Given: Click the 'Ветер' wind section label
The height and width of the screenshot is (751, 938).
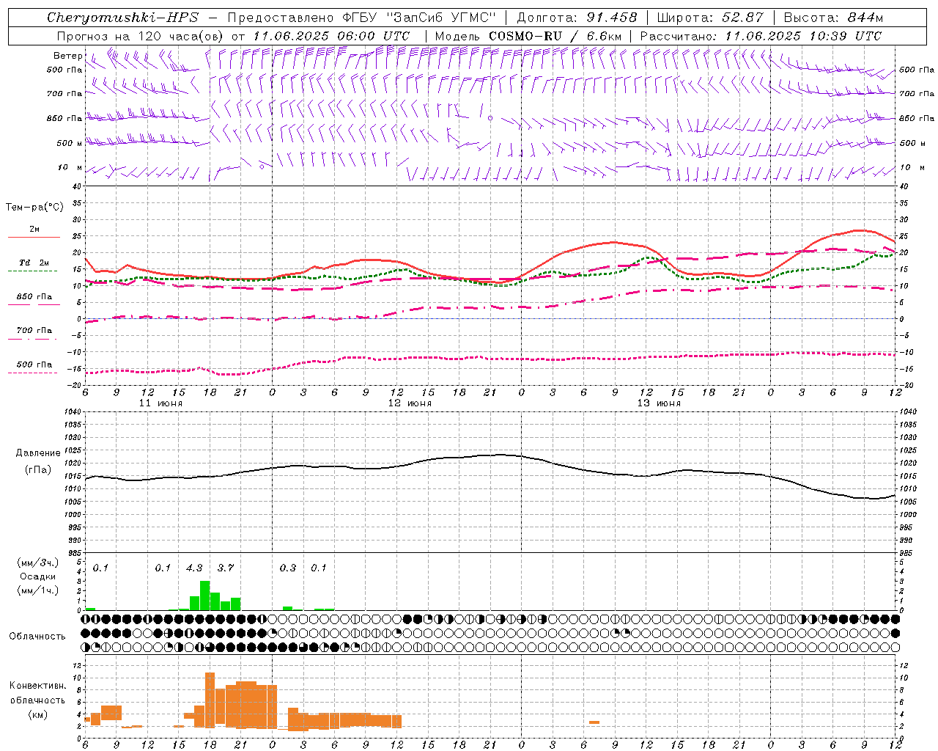Looking at the screenshot, I should click(68, 56).
